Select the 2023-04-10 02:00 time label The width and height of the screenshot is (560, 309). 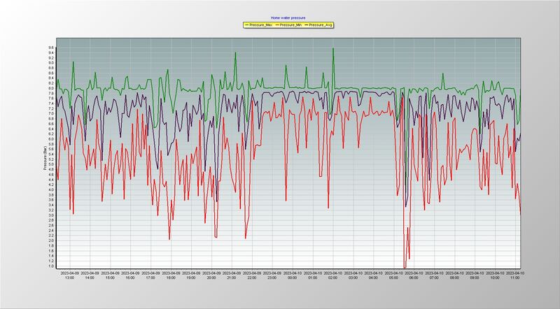pyautogui.click(x=333, y=275)
